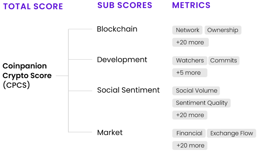Screen dimensions: 258x152
Task: Click the Social Volume tag
Action: (196, 91)
